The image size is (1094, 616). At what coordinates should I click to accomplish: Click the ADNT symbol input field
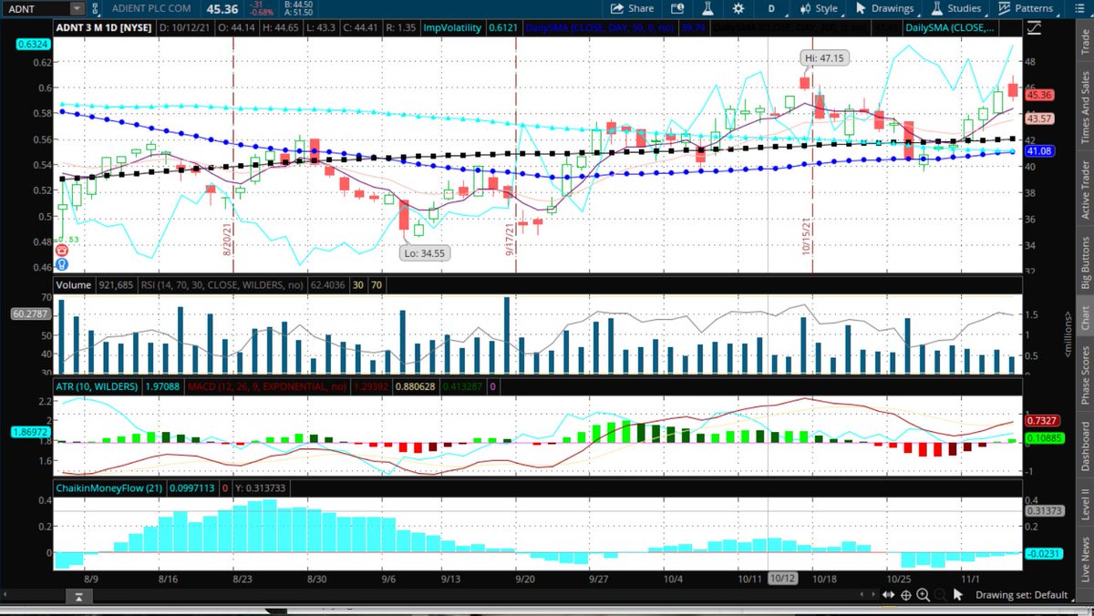coord(36,8)
